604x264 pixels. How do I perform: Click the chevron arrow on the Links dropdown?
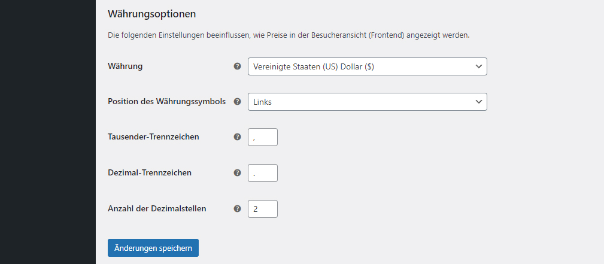tap(479, 102)
